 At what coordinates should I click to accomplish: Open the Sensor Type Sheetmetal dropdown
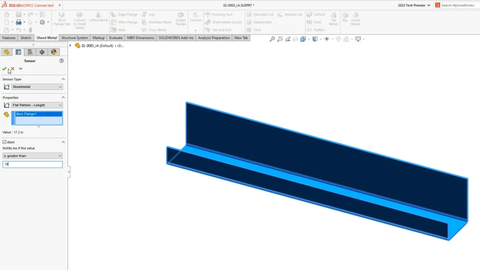pos(37,87)
